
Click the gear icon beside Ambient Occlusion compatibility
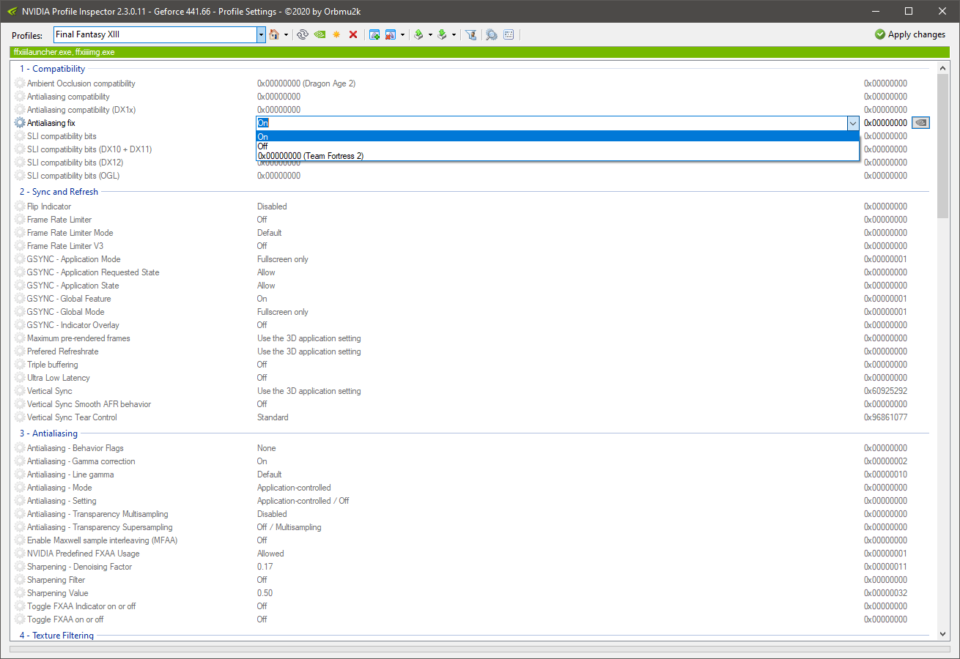point(20,83)
